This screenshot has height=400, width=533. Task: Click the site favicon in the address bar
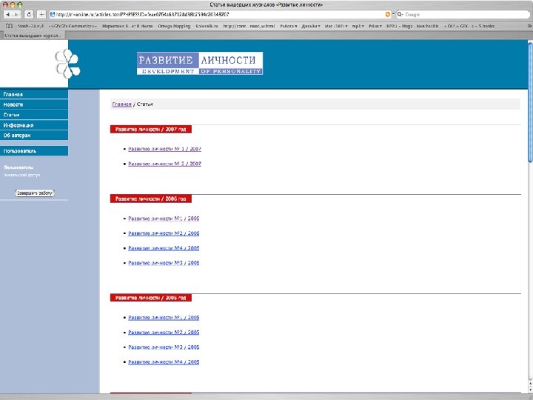(x=53, y=15)
